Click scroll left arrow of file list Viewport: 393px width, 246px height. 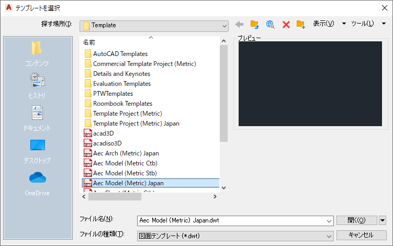click(84, 197)
